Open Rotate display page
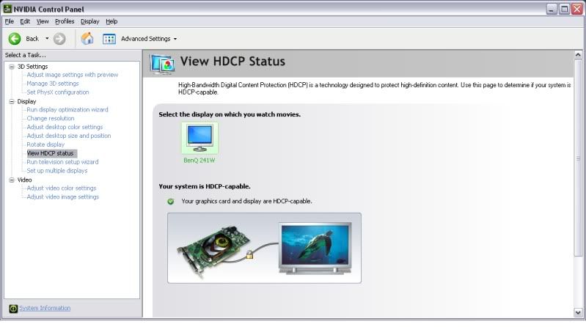Screen dimensions: 586x327 (45, 144)
